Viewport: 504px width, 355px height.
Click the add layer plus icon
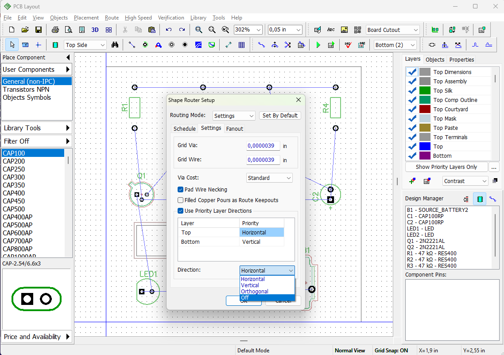(412, 181)
